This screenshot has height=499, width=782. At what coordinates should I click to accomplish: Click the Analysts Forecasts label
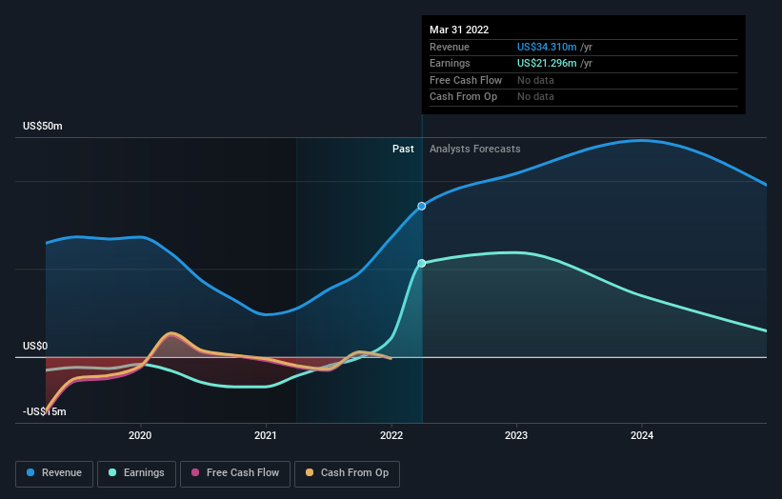point(474,150)
